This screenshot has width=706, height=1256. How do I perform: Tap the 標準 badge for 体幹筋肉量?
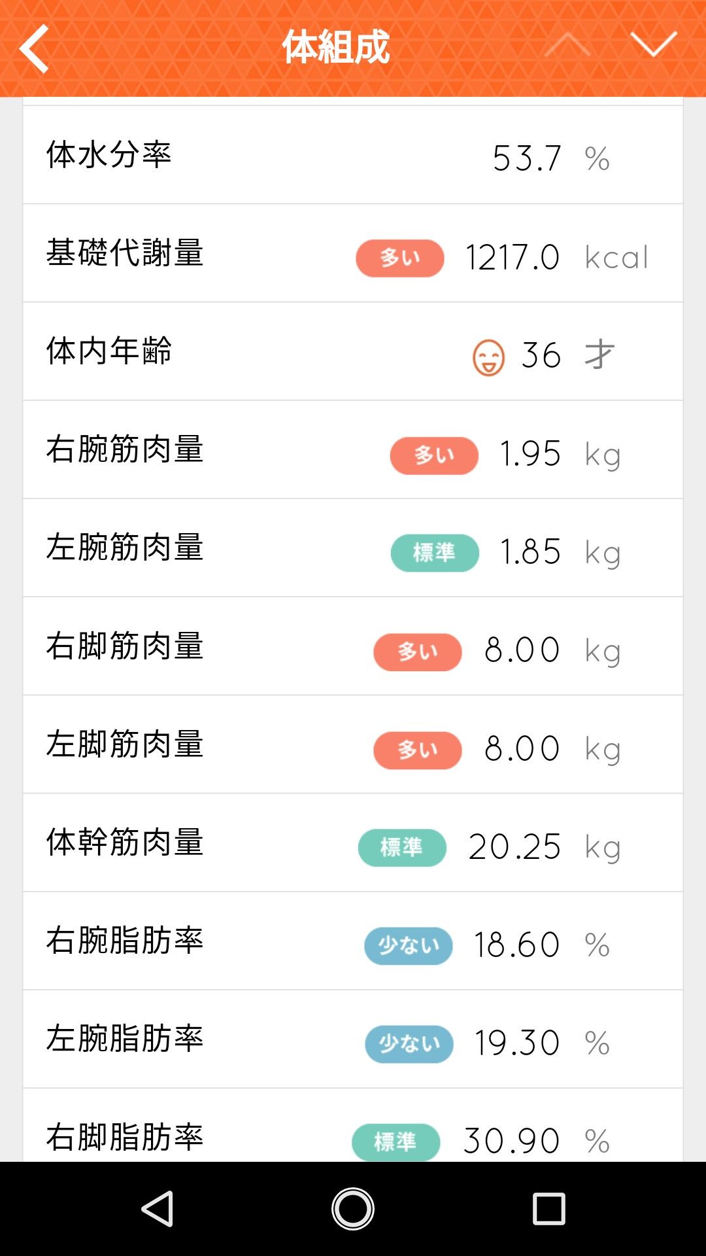402,847
